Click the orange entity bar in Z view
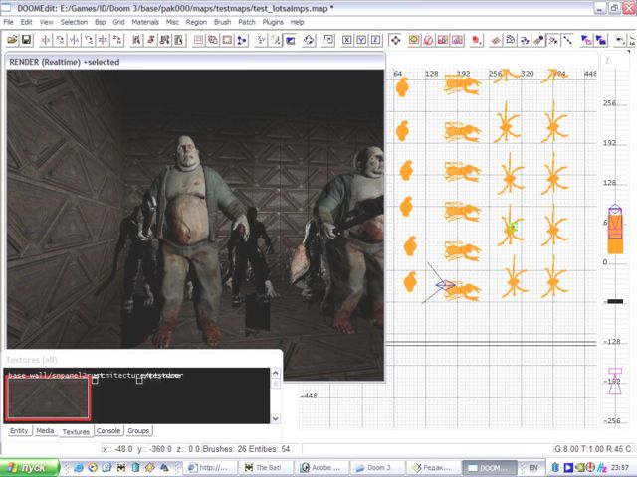The width and height of the screenshot is (637, 477). [615, 234]
